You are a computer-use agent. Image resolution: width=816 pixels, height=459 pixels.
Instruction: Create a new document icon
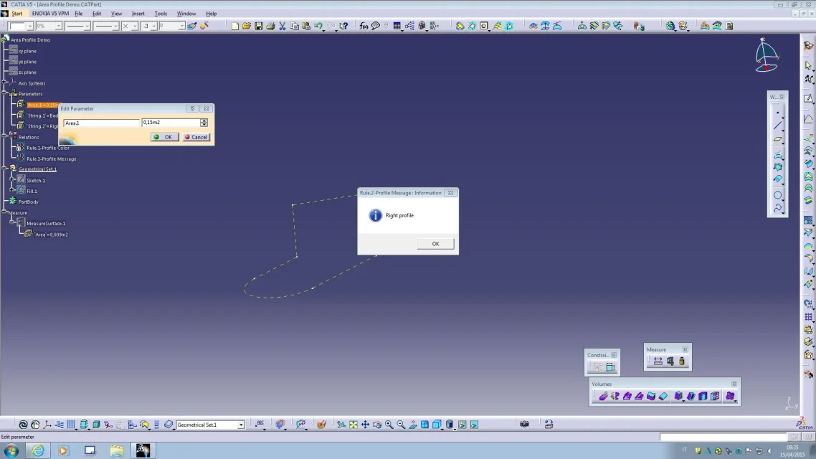click(235, 26)
